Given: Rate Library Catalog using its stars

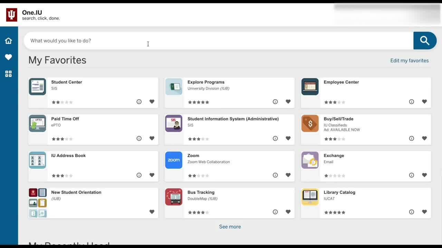Looking at the screenshot, I should (x=335, y=213).
